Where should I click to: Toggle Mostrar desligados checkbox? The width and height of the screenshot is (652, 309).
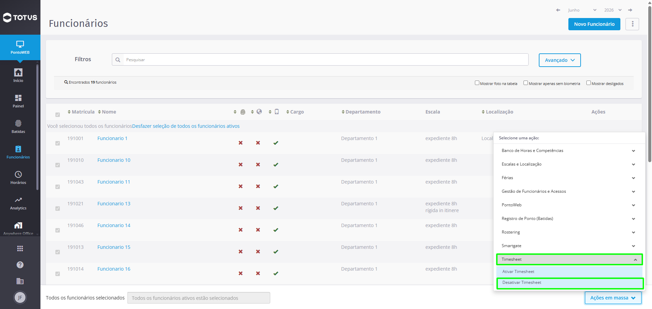point(588,83)
